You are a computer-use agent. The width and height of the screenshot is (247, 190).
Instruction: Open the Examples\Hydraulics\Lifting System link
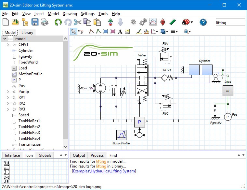pos(104,171)
